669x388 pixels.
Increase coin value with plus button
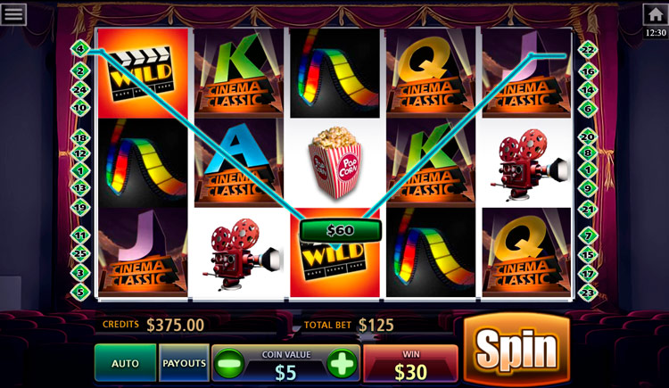[342, 364]
